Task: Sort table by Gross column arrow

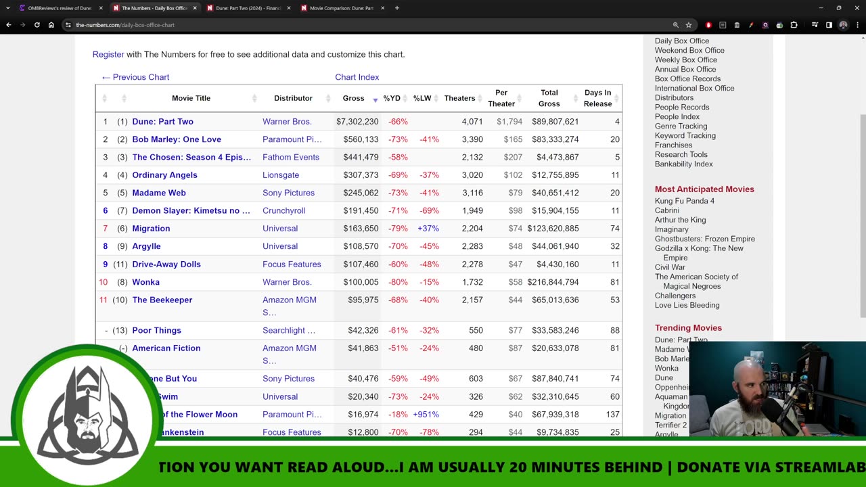Action: [x=375, y=100]
